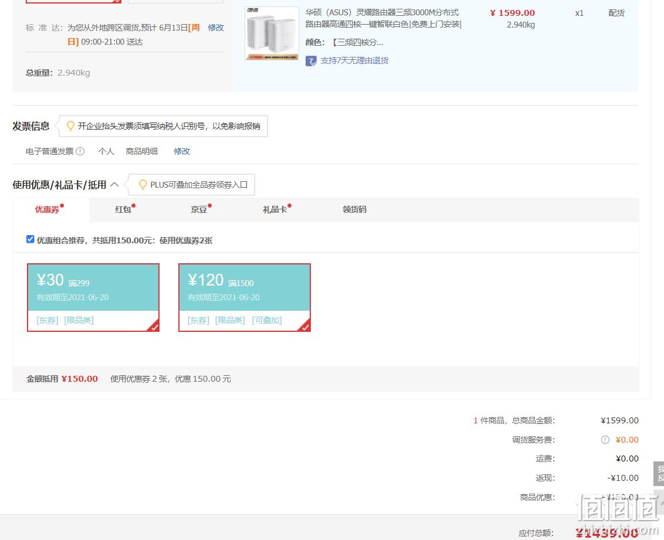This screenshot has height=540, width=664.
Task: Toggle the ¥30 满299 coupon card
Action: coord(93,297)
